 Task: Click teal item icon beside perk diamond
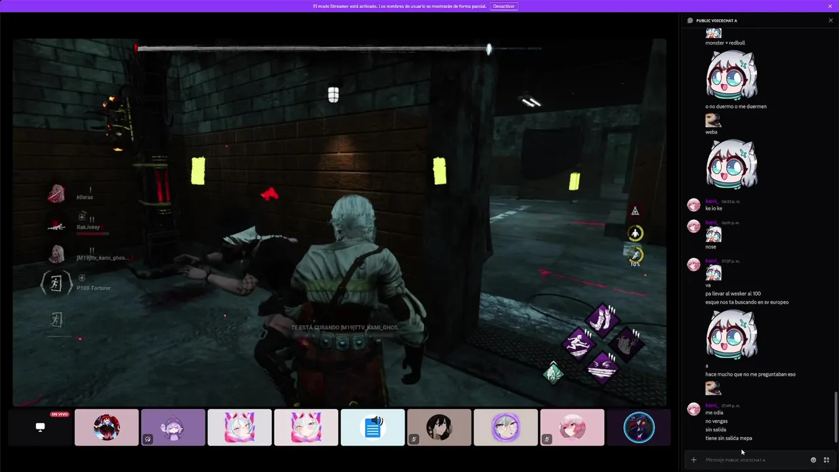554,374
